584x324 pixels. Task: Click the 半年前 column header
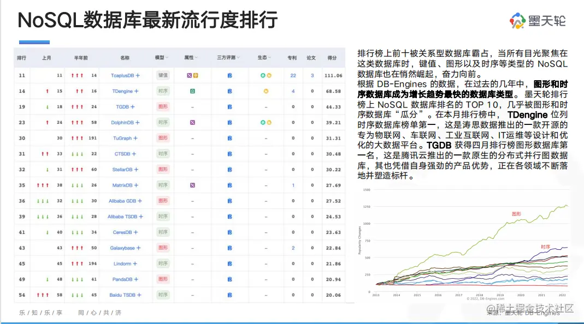(81, 58)
